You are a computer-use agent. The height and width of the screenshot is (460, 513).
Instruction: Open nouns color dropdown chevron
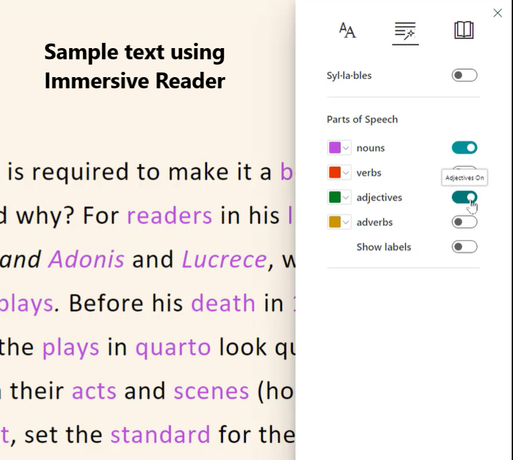[346, 148]
